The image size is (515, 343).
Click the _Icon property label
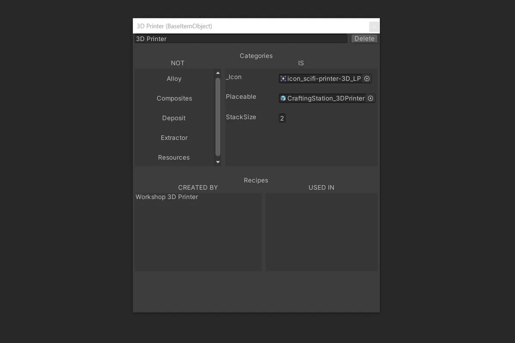[234, 77]
